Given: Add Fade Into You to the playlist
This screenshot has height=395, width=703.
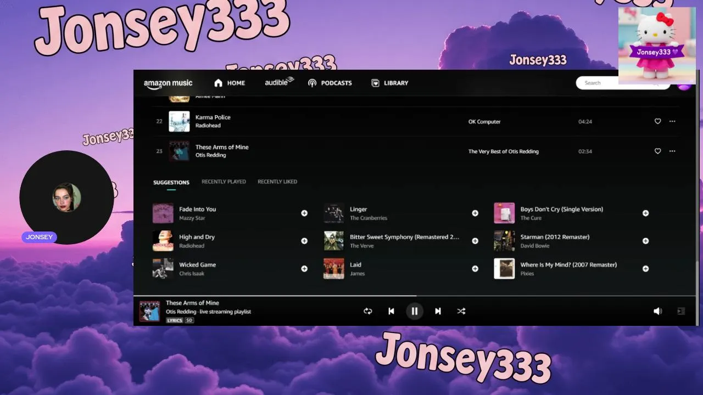Looking at the screenshot, I should [304, 213].
